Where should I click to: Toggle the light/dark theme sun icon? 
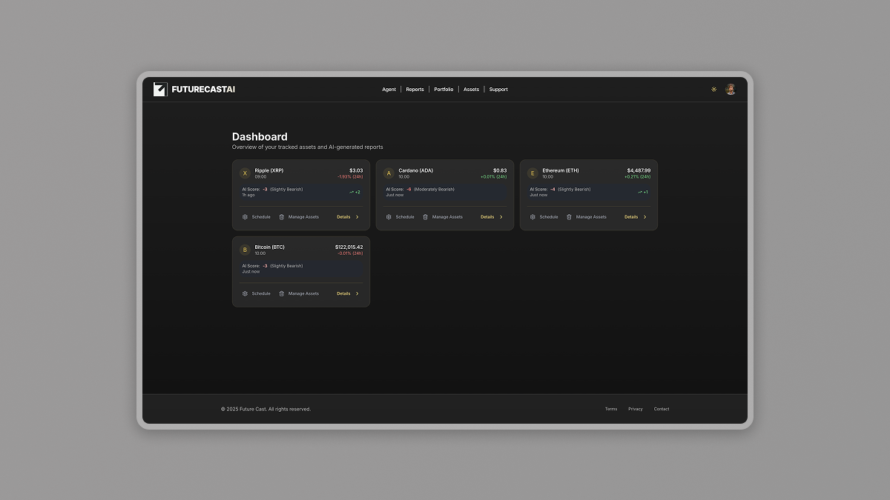pyautogui.click(x=714, y=90)
